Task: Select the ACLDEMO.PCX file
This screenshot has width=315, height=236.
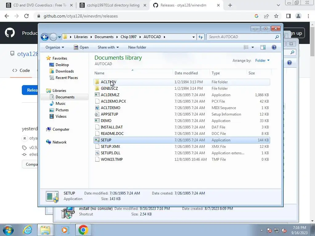Action: [x=181, y=101]
